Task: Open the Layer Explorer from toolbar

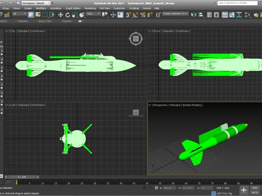Action: [x=216, y=15]
